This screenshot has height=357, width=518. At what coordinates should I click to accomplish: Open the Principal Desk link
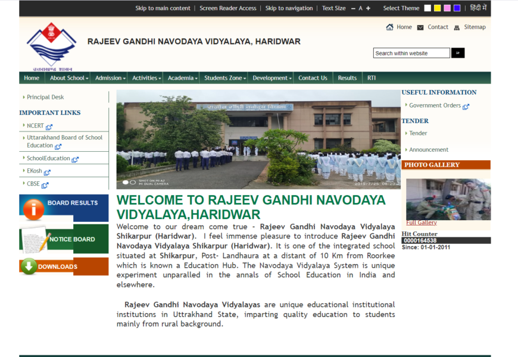click(45, 97)
